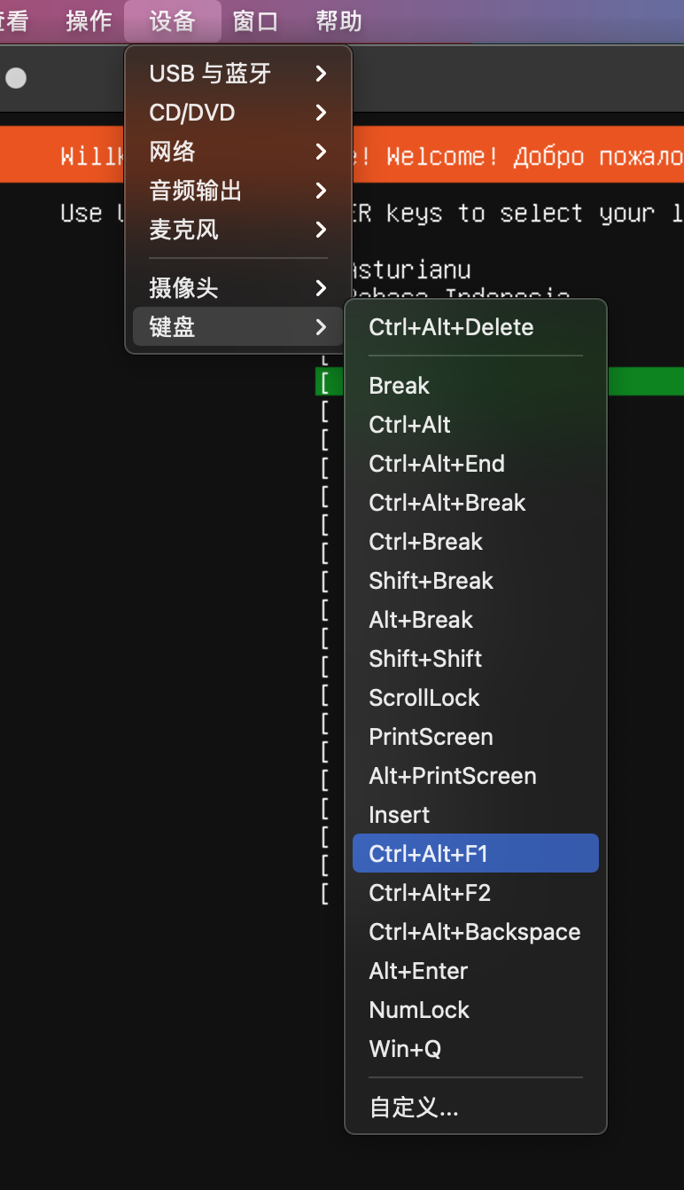Select Ctrl+Alt+Backspace option
Viewport: 684px width, 1190px height.
[475, 932]
